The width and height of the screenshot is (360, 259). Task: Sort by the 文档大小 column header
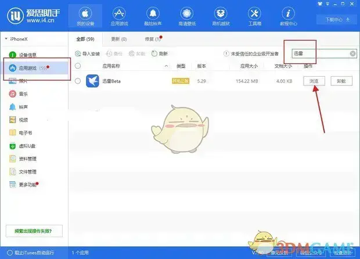coord(283,66)
